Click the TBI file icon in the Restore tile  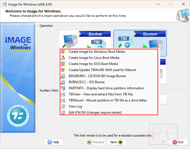pos(125,42)
